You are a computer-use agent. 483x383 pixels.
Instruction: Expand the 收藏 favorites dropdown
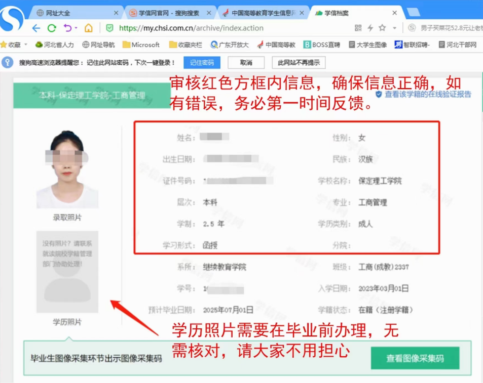click(25, 45)
